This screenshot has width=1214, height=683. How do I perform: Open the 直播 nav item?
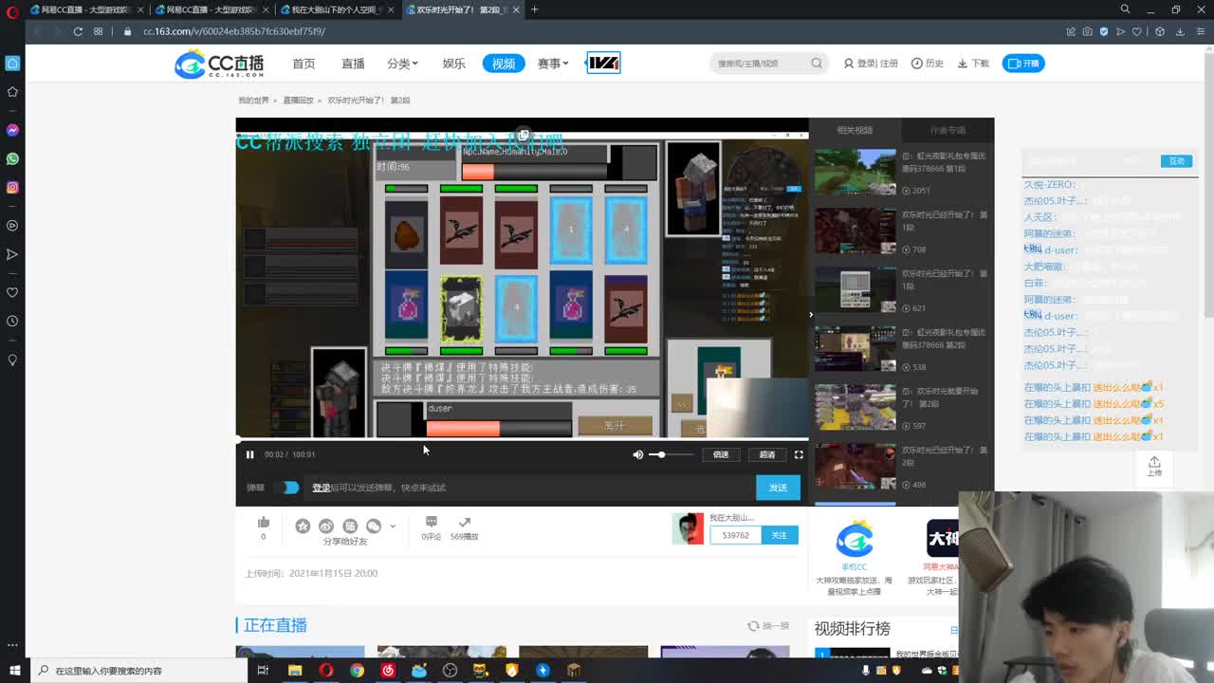[x=353, y=64]
